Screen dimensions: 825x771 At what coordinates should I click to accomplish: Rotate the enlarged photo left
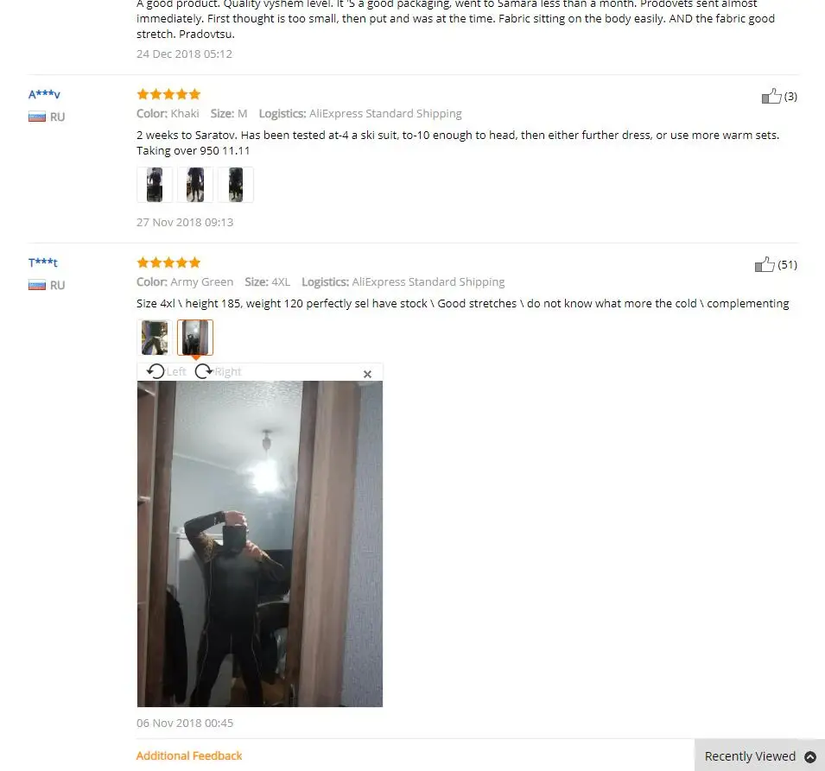(166, 371)
